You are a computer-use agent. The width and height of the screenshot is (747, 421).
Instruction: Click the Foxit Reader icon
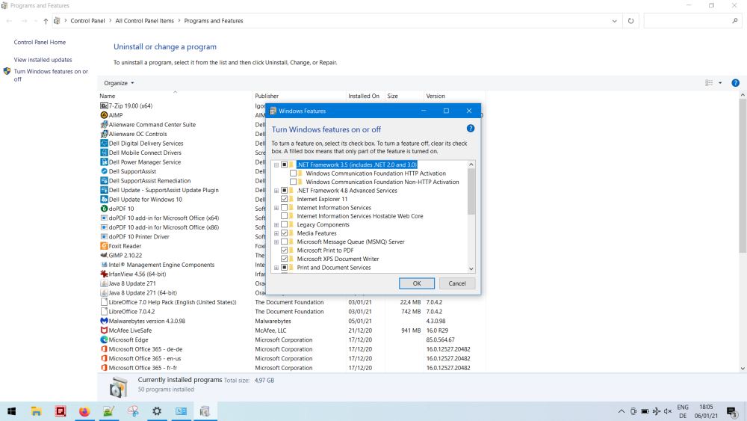[104, 246]
